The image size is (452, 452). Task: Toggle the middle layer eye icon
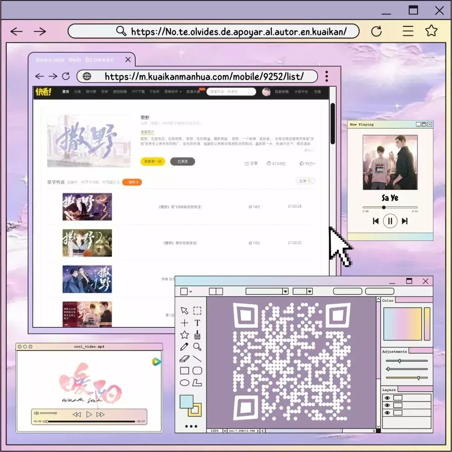[387, 405]
